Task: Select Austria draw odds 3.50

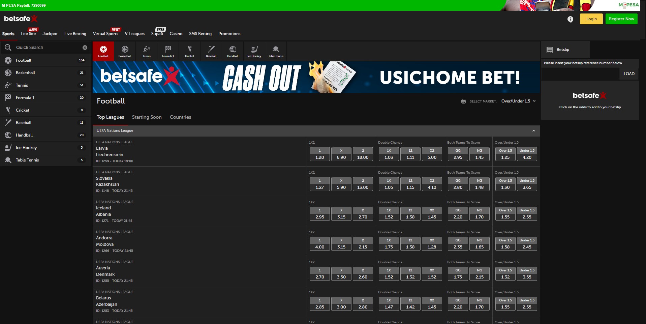Action: pos(341,274)
